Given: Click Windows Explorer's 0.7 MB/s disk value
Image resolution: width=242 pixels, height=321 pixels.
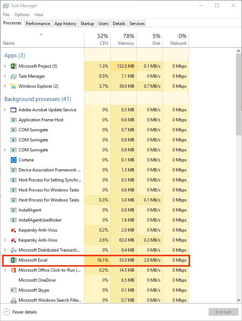Looking at the screenshot, I should tap(152, 86).
